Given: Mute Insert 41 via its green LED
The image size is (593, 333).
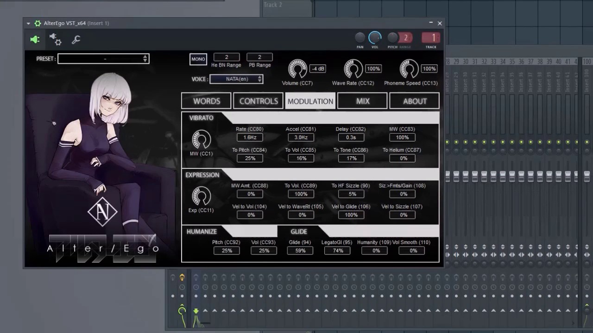Looking at the screenshot, I should pyautogui.click(x=568, y=142).
